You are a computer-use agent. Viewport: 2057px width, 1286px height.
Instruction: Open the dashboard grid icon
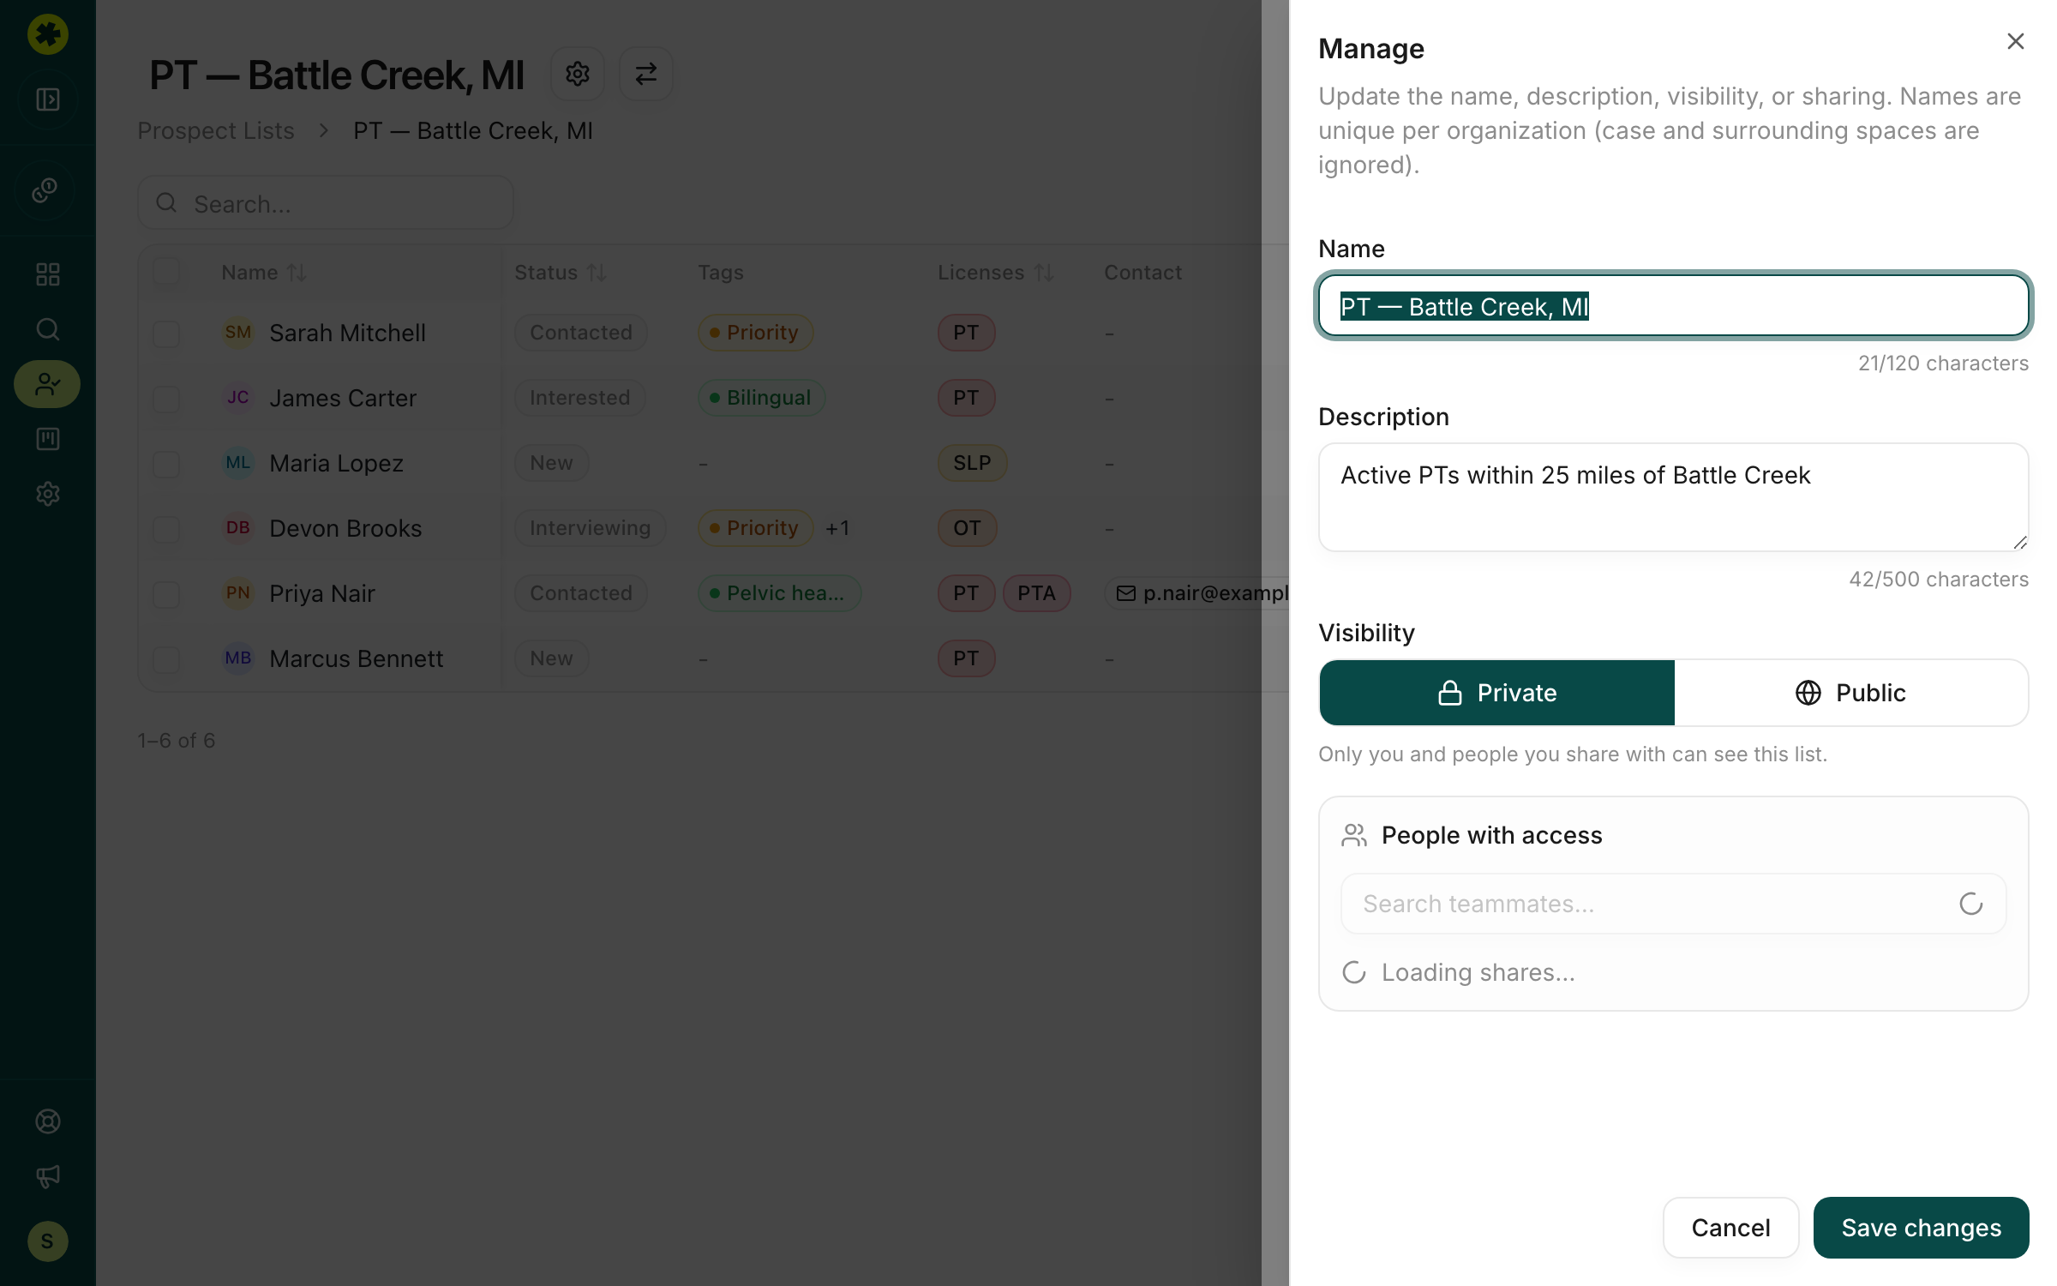point(48,274)
